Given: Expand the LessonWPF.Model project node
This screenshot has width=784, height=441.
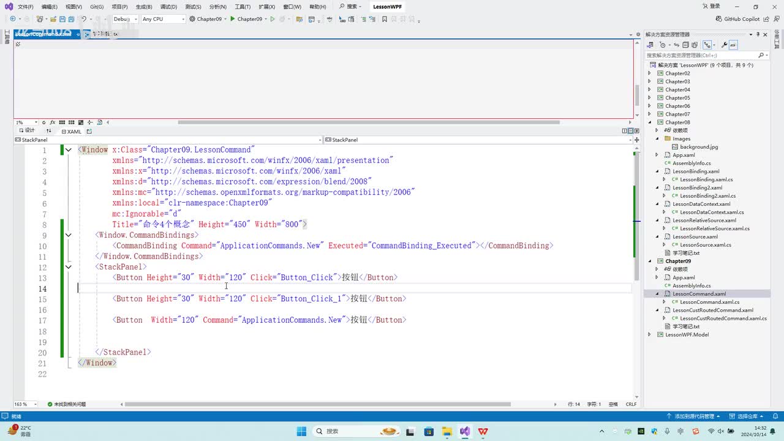Looking at the screenshot, I should (650, 334).
